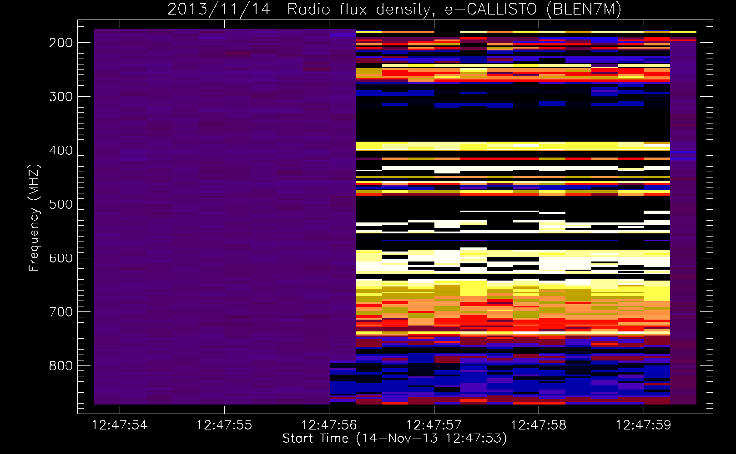736x454 pixels.
Task: Select the 500 frequency tick label
Action: click(x=61, y=204)
